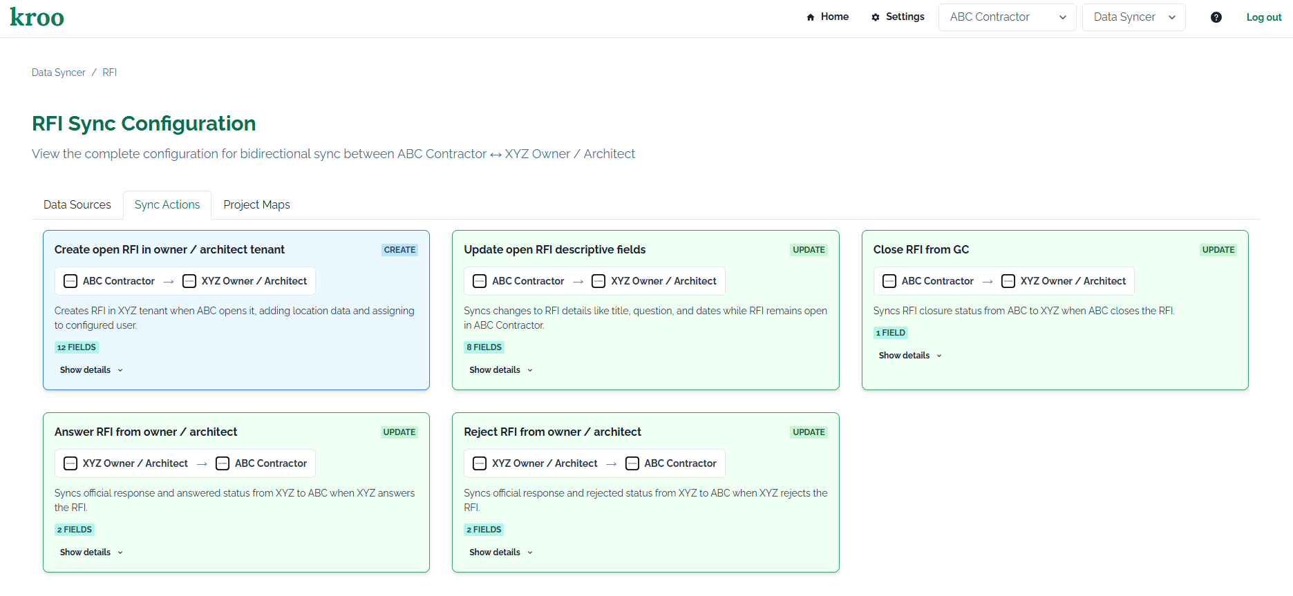Open the ABC Contractor dropdown
The width and height of the screenshot is (1293, 596).
(x=1007, y=17)
